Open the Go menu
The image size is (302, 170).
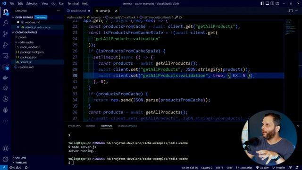click(x=53, y=3)
